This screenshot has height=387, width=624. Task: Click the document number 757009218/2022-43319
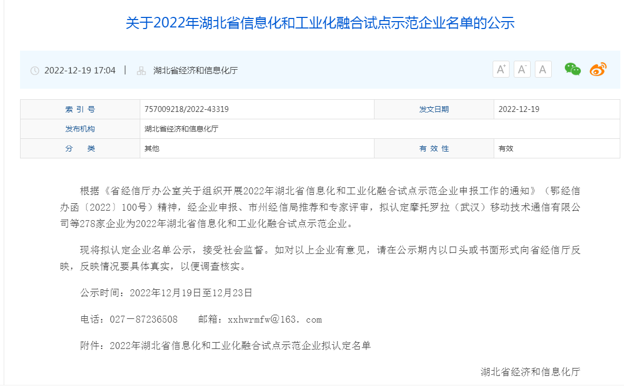(188, 109)
